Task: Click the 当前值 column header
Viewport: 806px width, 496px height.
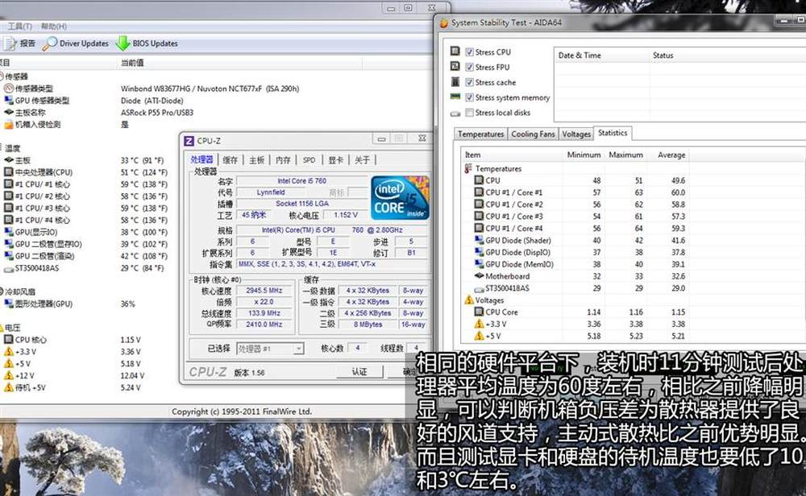Action: (133, 63)
